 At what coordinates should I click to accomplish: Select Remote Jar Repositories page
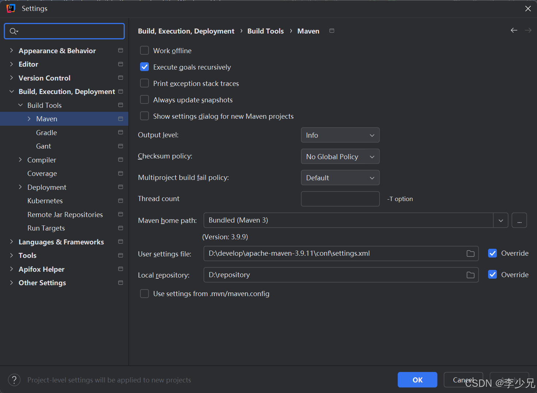tap(65, 215)
